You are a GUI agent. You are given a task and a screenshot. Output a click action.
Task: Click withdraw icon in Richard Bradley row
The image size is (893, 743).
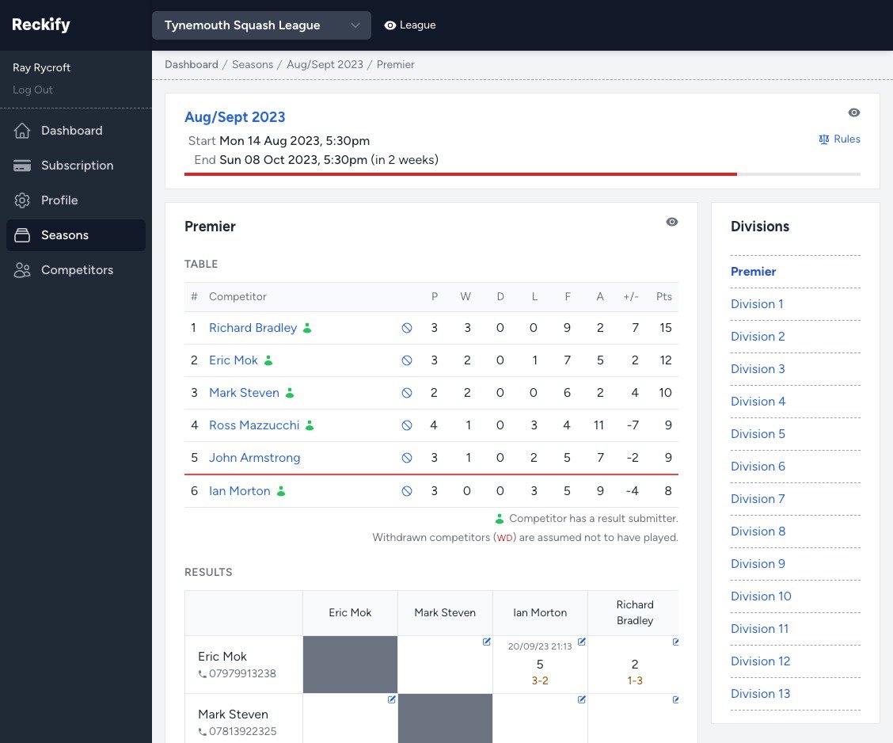[x=407, y=328]
